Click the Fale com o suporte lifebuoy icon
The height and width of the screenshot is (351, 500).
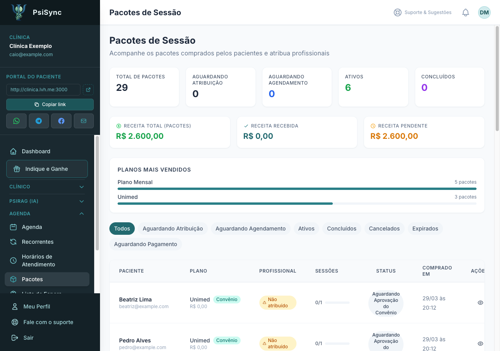[15, 322]
